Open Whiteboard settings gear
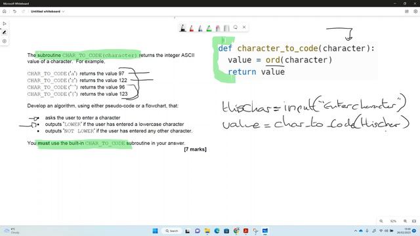 (415, 12)
